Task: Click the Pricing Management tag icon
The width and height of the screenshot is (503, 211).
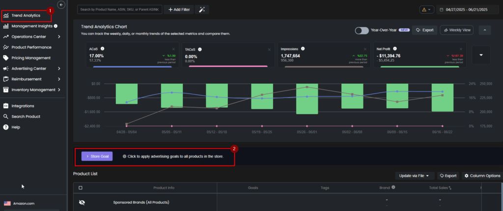Action: pos(6,58)
